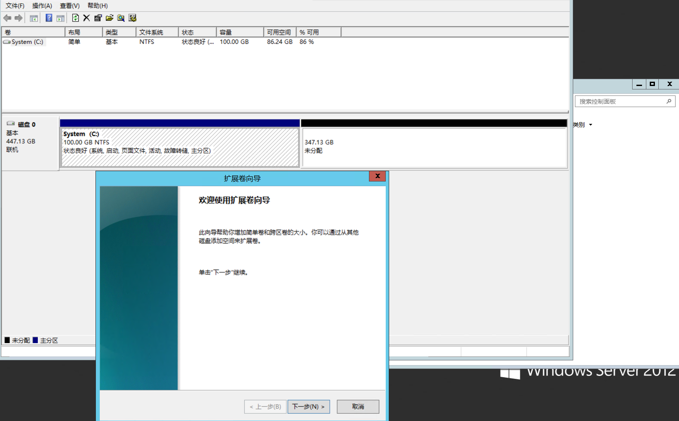679x421 pixels.
Task: Open the 操作(A) menu
Action: coord(42,6)
